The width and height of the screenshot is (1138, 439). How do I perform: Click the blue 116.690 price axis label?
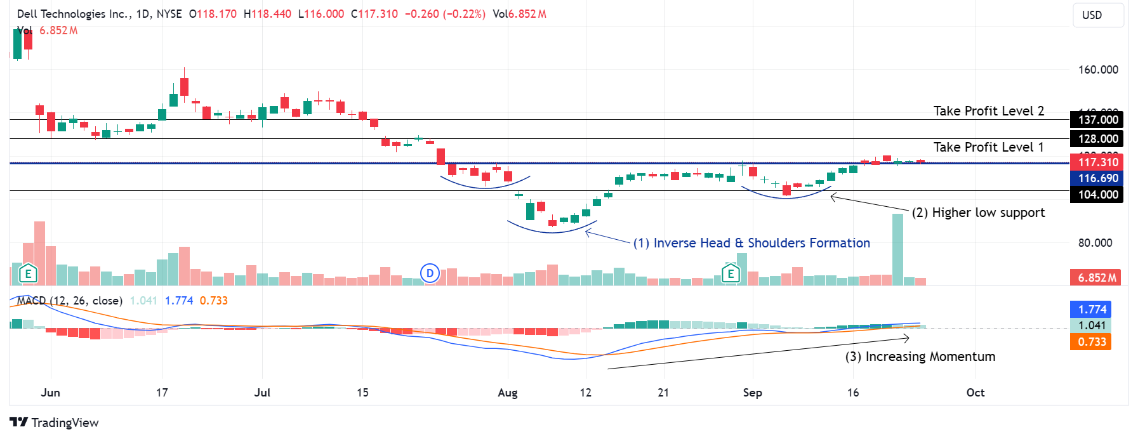point(1097,178)
